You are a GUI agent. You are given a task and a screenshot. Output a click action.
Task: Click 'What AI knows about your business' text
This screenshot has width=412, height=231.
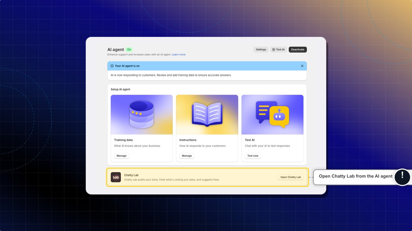coord(137,146)
